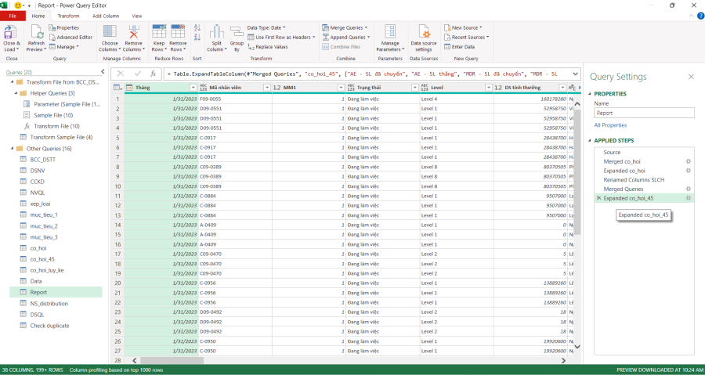
Task: Open gear settings for Expanded co_hoi step
Action: point(688,171)
